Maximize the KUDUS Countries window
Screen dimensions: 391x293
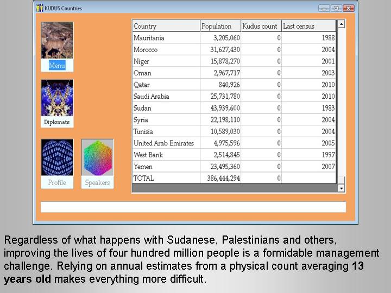(336, 8)
